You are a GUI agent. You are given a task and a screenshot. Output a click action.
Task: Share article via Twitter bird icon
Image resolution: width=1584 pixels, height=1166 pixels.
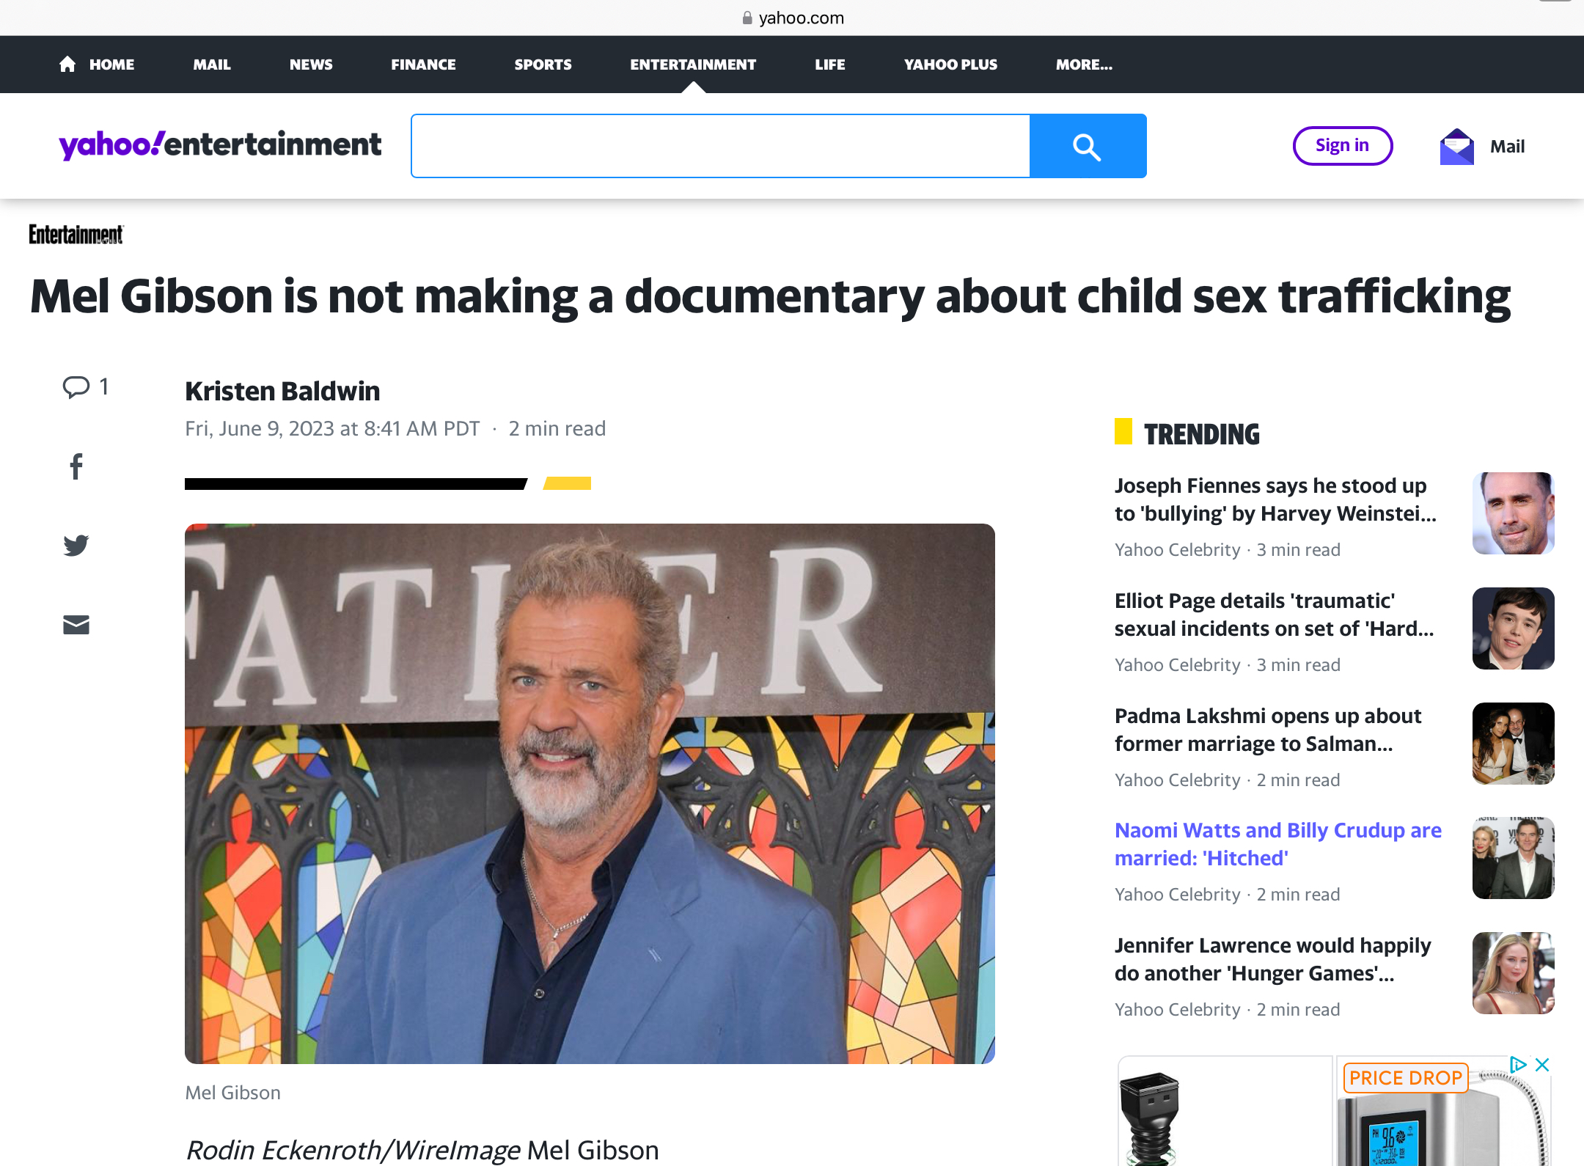click(x=76, y=545)
